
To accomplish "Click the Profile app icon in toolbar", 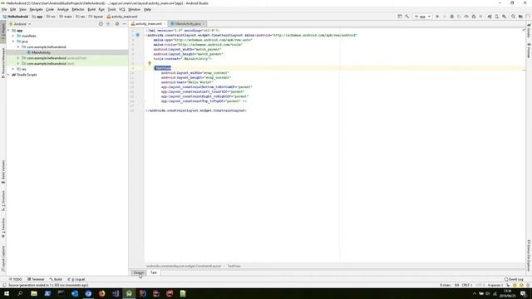I will point(466,17).
